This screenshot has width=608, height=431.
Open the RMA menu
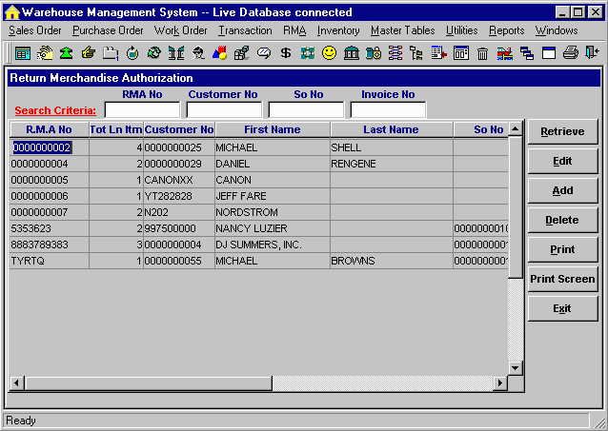294,30
